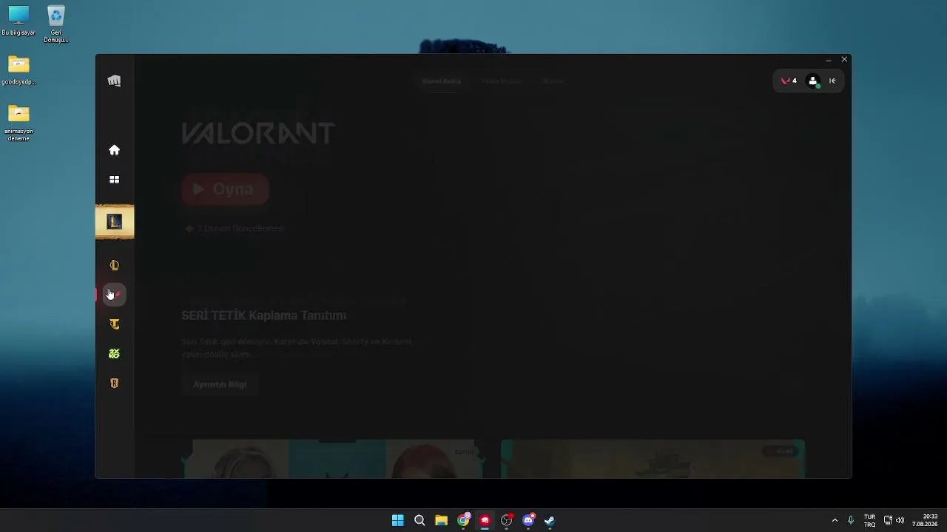Open the right yellow news card thumbnail
The width and height of the screenshot is (947, 532).
653,459
